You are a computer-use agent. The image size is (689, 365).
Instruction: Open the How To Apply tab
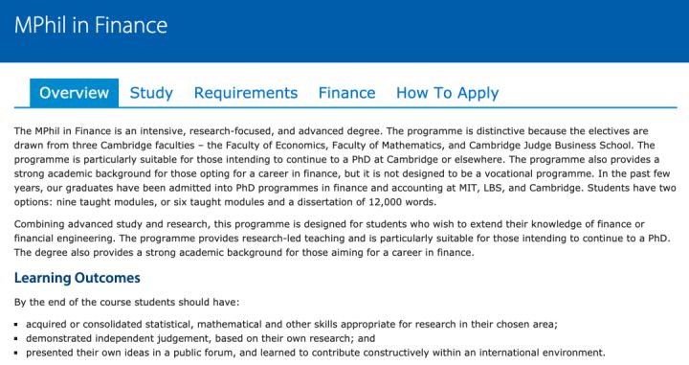(x=447, y=93)
